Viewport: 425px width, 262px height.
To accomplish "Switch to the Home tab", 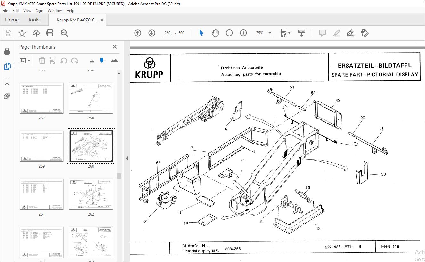I will coord(12,20).
